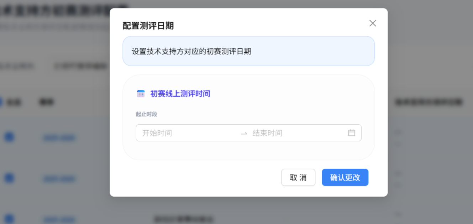Click the 起止时段 field label

coord(146,114)
